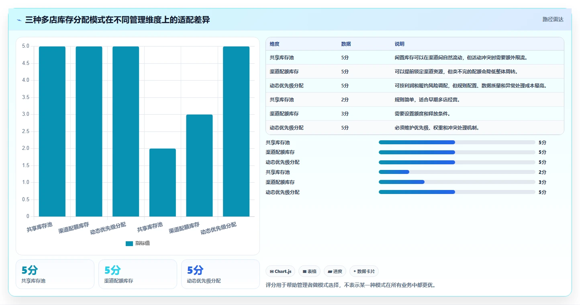580x305 pixels.
Task: Open the 数据卡片 chip
Action: coord(364,271)
